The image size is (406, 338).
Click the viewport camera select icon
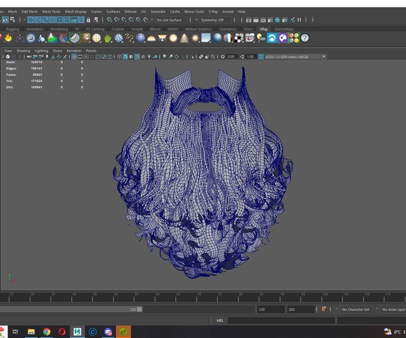[29, 57]
